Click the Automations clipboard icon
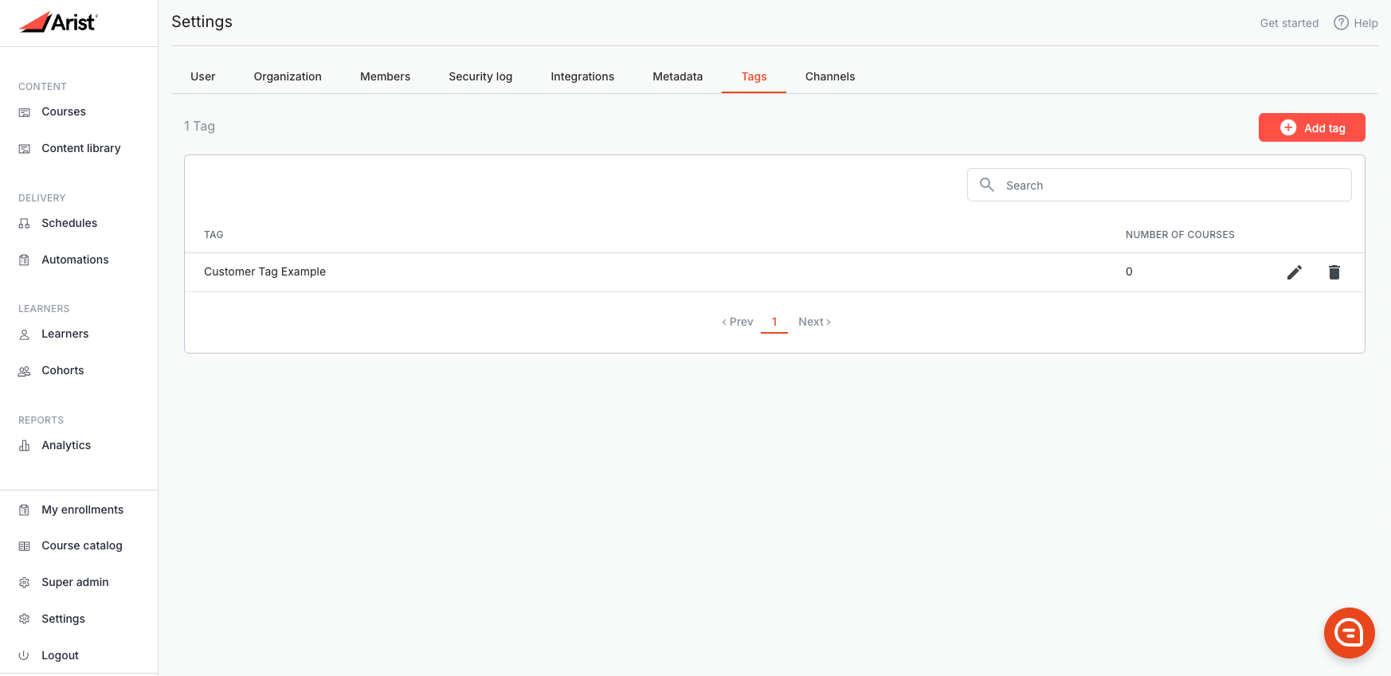Viewport: 1391px width, 676px height. 25,260
